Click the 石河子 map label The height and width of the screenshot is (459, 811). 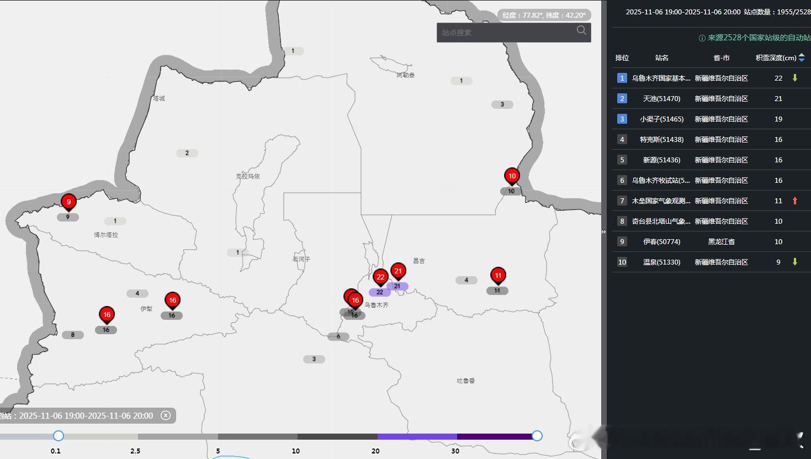coord(301,259)
